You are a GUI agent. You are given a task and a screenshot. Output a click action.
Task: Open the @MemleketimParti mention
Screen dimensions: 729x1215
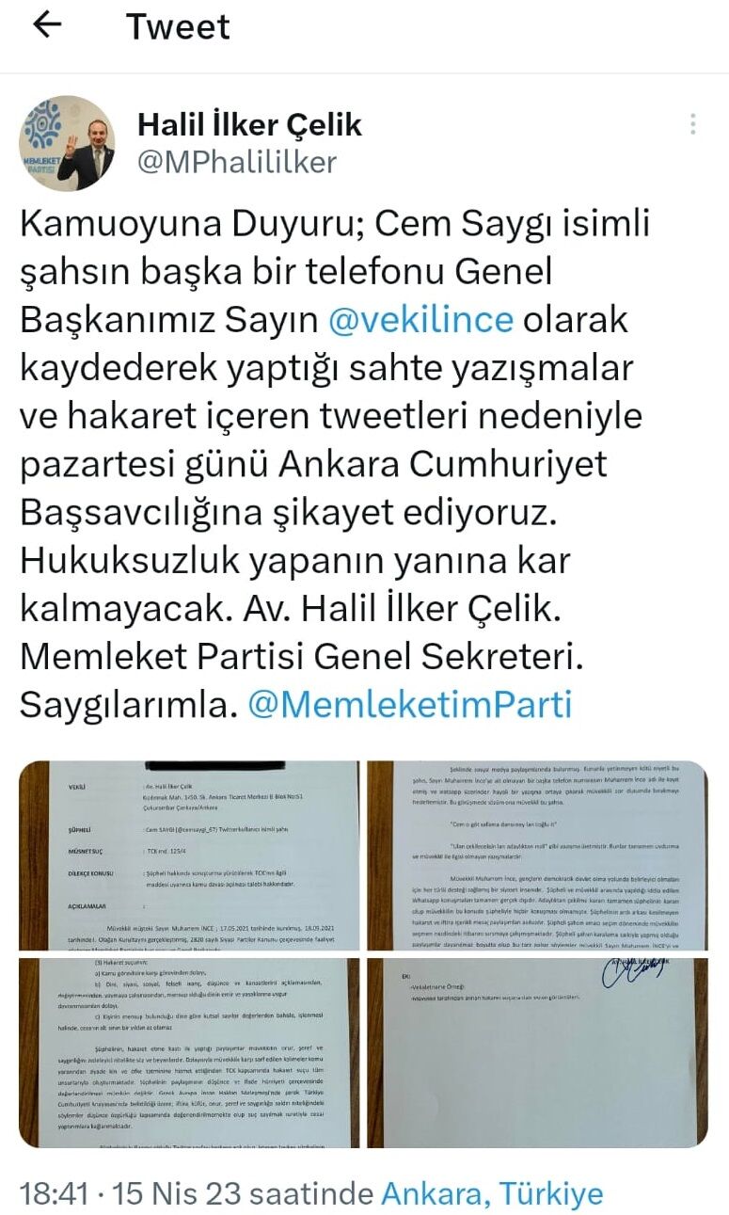pos(409,705)
